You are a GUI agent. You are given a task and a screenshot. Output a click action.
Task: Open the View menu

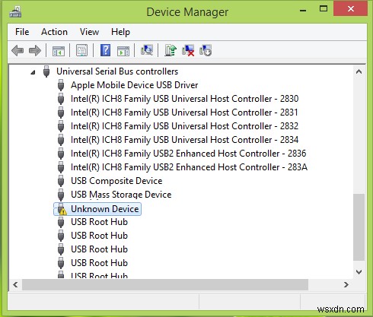[89, 32]
